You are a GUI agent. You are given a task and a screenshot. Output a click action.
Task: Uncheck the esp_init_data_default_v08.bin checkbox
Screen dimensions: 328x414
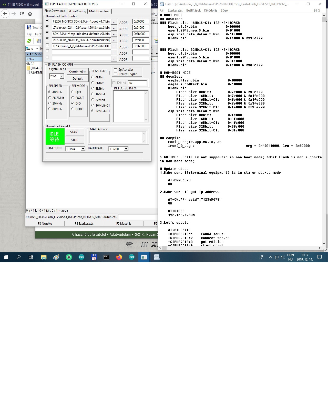coord(47,33)
